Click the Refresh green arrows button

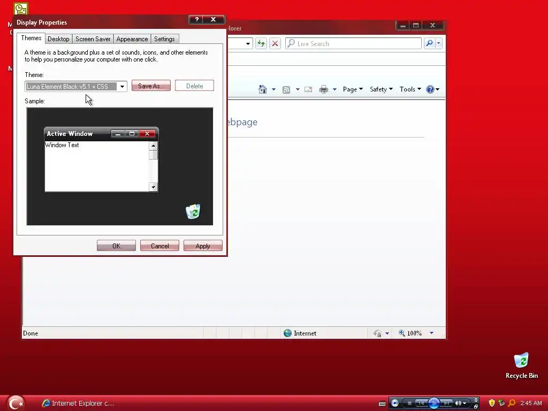[261, 44]
